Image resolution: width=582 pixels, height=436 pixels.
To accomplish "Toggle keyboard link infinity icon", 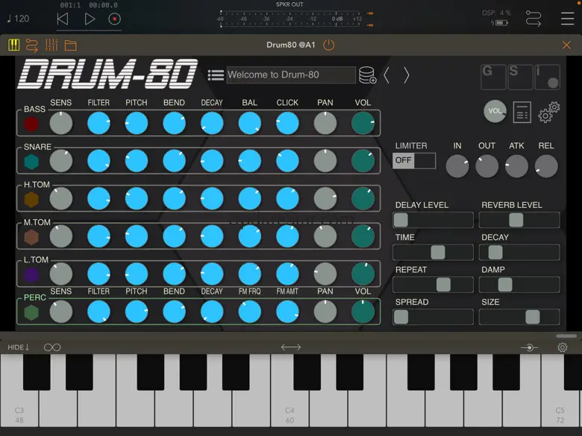I will pyautogui.click(x=52, y=347).
